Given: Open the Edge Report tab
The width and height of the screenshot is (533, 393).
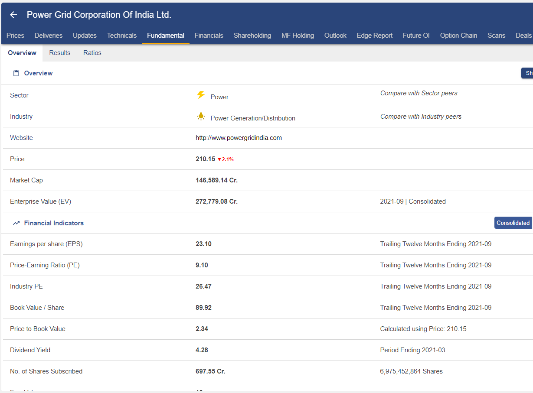Looking at the screenshot, I should pos(375,36).
